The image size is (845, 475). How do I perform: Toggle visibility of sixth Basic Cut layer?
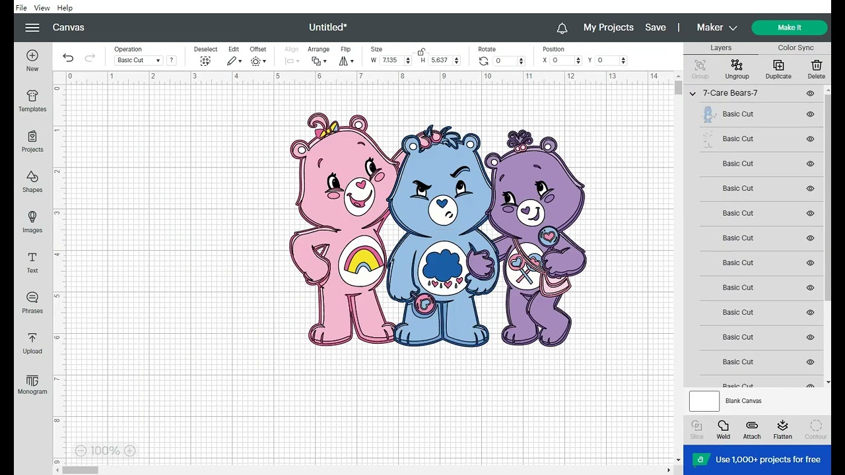click(x=810, y=238)
